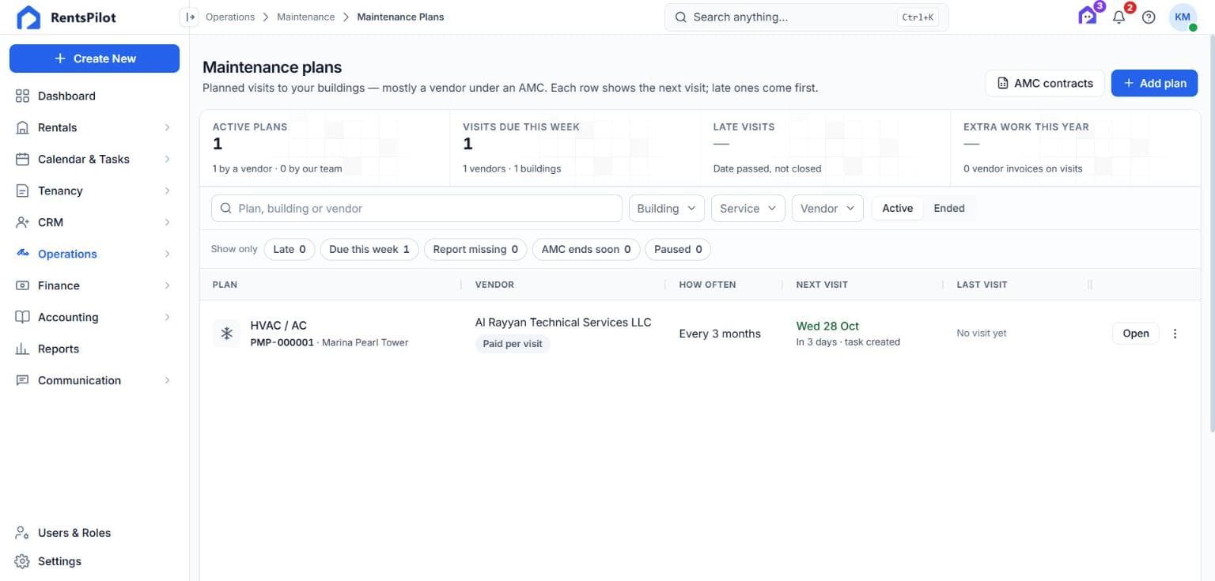Open help question mark icon
The image size is (1215, 581).
[1149, 17]
